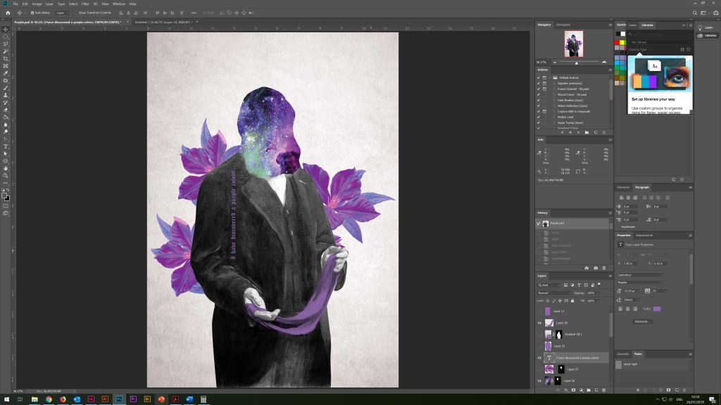
Task: Select the Eyedropper tool
Action: pos(6,73)
